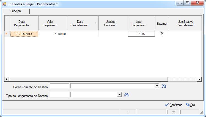Click binoculars search icon for Tipo de Lançamento

(x=126, y=95)
